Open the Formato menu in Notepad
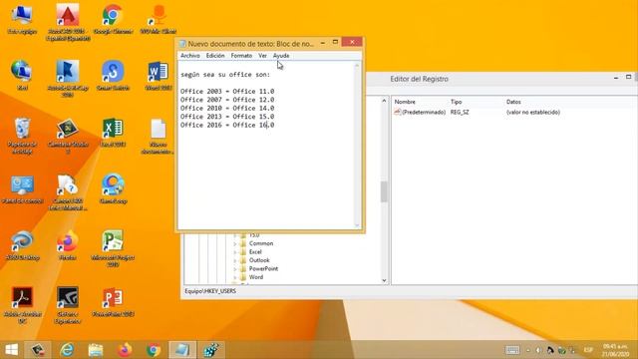This screenshot has width=638, height=359. (241, 56)
